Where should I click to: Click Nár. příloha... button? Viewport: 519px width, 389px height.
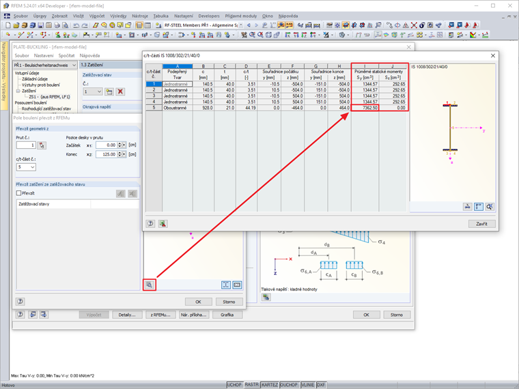coord(194,315)
